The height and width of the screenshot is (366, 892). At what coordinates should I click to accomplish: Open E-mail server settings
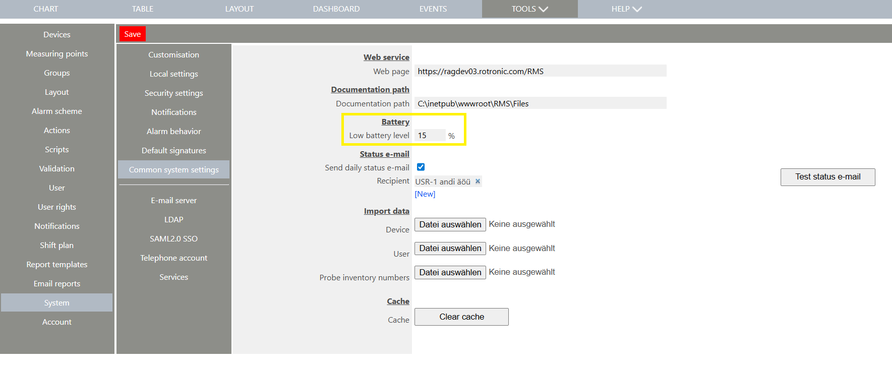coord(174,200)
